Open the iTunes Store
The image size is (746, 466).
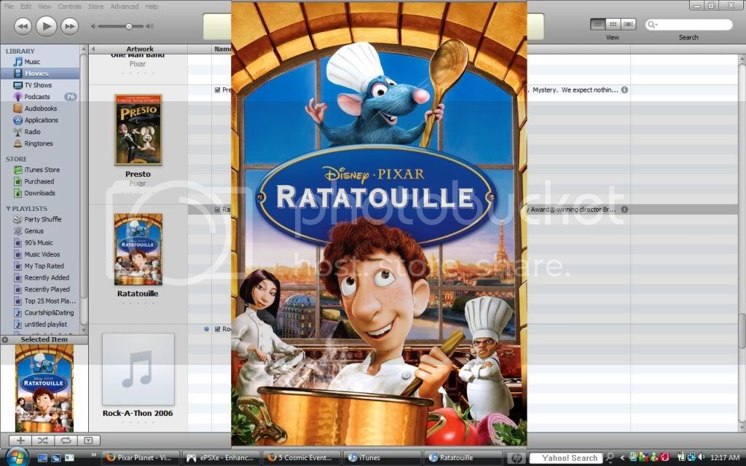tap(42, 170)
